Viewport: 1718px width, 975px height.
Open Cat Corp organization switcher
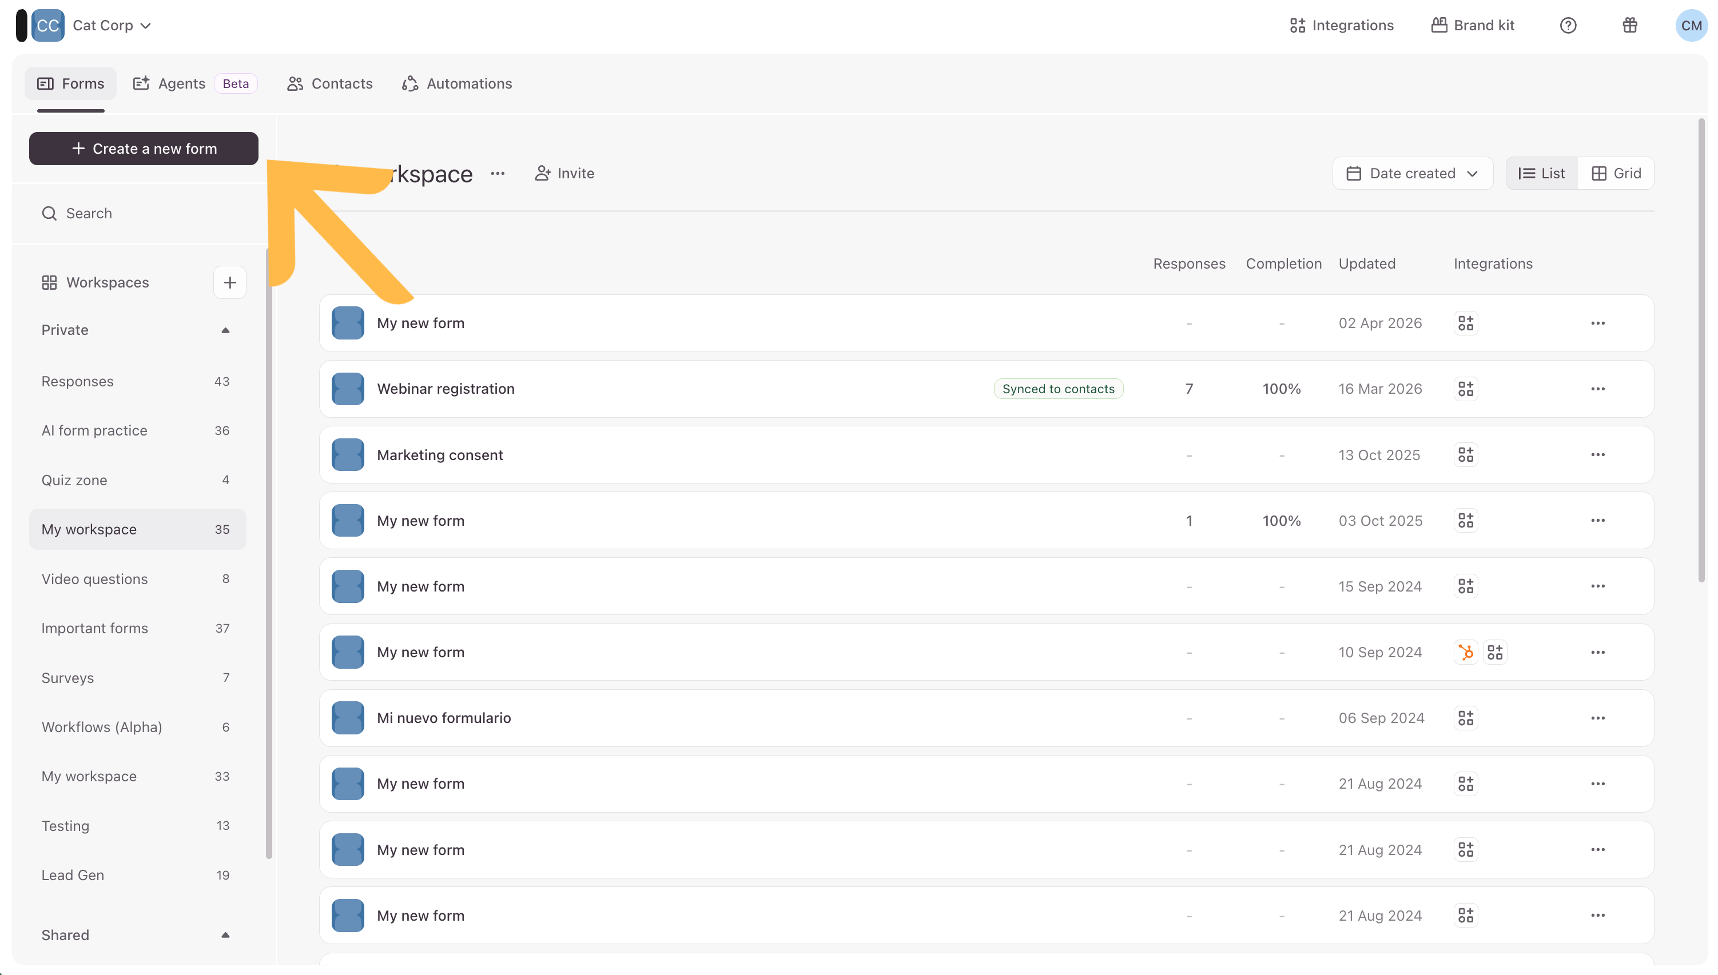tap(110, 26)
